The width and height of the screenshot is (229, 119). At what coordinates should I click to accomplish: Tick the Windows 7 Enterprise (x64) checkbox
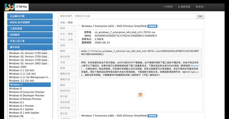click(79, 26)
